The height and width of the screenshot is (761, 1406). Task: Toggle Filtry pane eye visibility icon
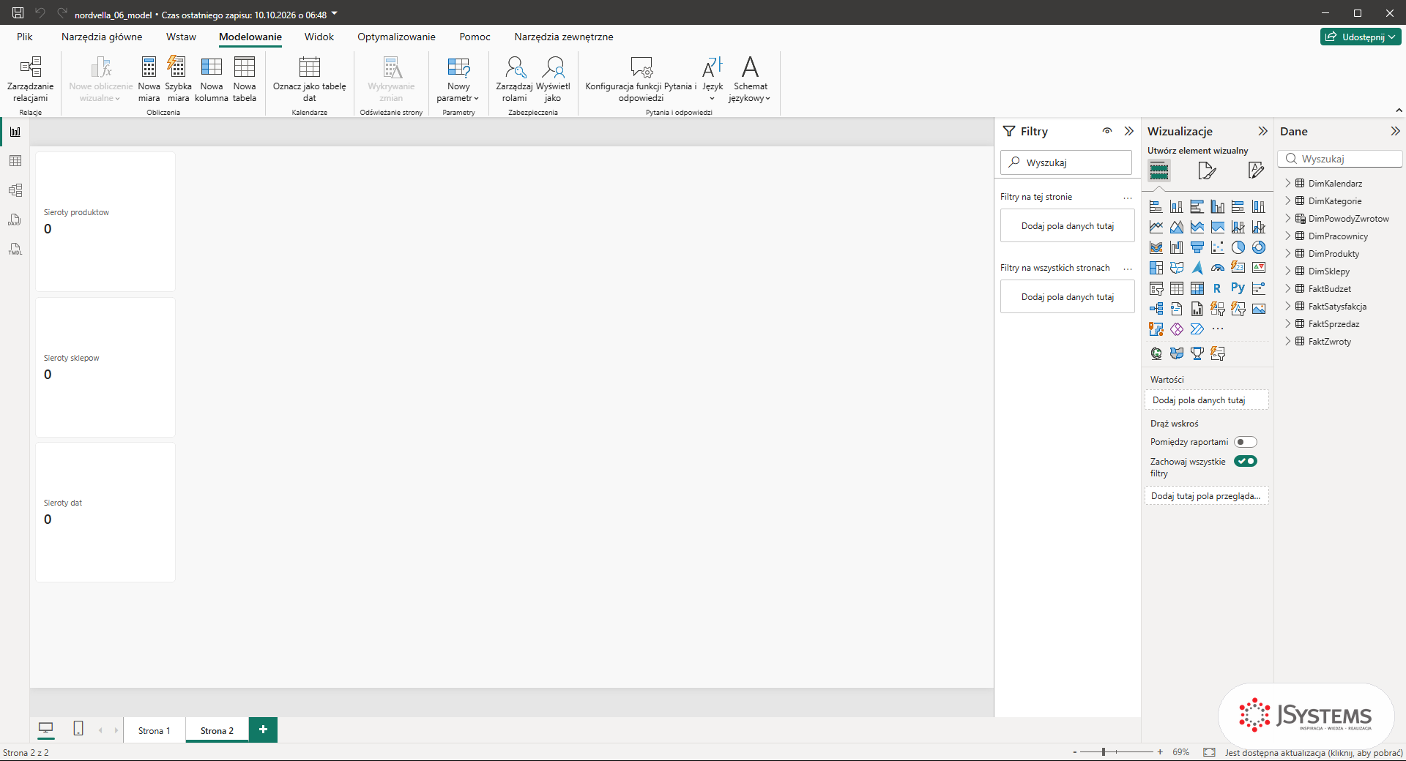tap(1107, 131)
